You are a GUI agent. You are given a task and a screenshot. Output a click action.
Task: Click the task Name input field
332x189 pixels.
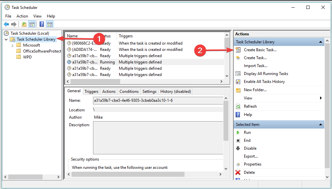(158, 101)
